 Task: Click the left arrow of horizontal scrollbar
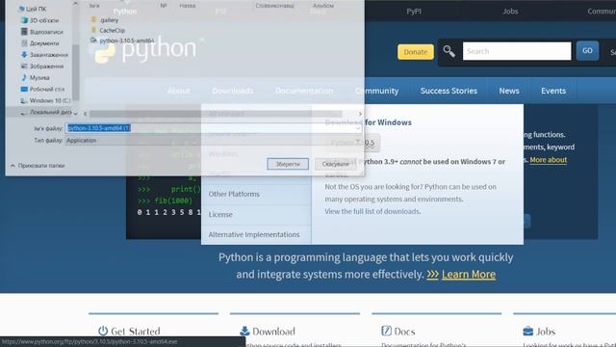click(86, 114)
